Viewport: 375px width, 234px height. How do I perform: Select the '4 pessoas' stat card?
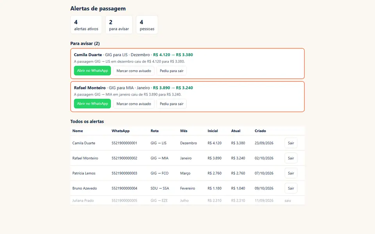click(147, 25)
